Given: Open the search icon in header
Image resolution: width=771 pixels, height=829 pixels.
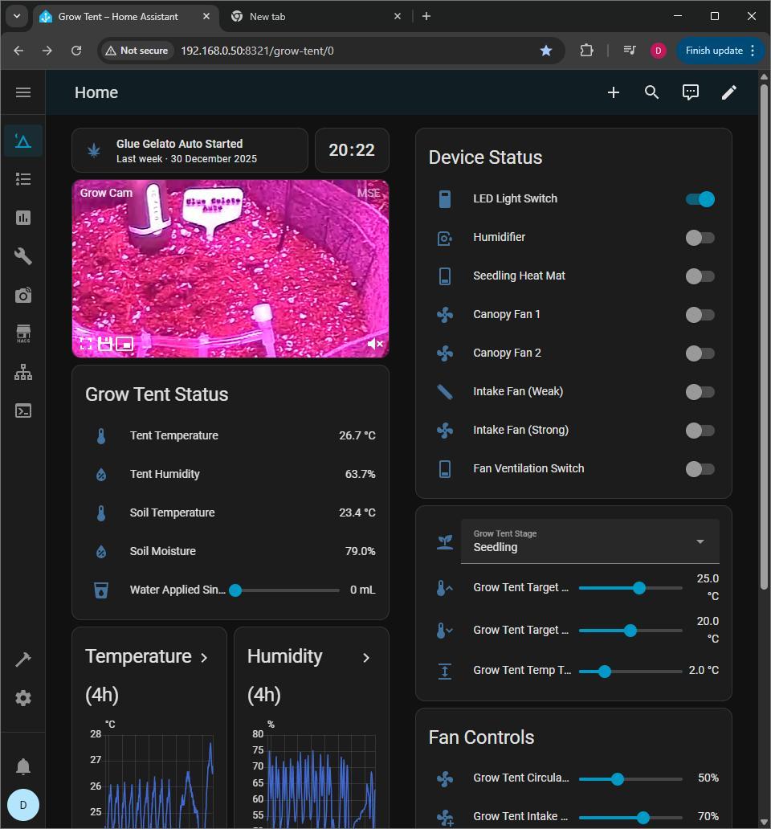Looking at the screenshot, I should click(x=651, y=92).
